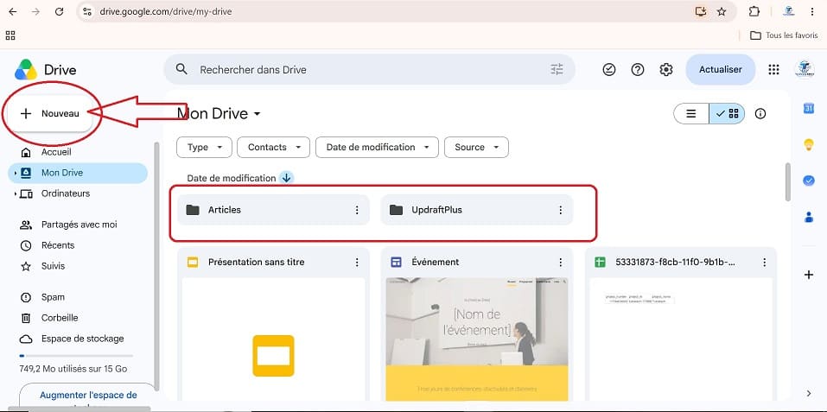Open Google Tasks side panel icon
Image resolution: width=827 pixels, height=412 pixels.
[x=809, y=181]
